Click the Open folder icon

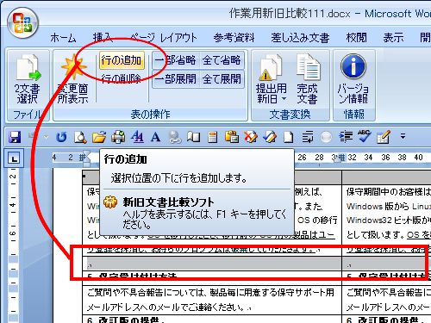pyautogui.click(x=99, y=137)
